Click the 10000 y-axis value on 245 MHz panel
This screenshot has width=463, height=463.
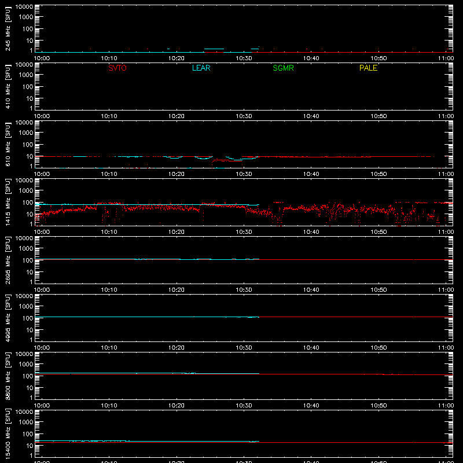(24, 7)
